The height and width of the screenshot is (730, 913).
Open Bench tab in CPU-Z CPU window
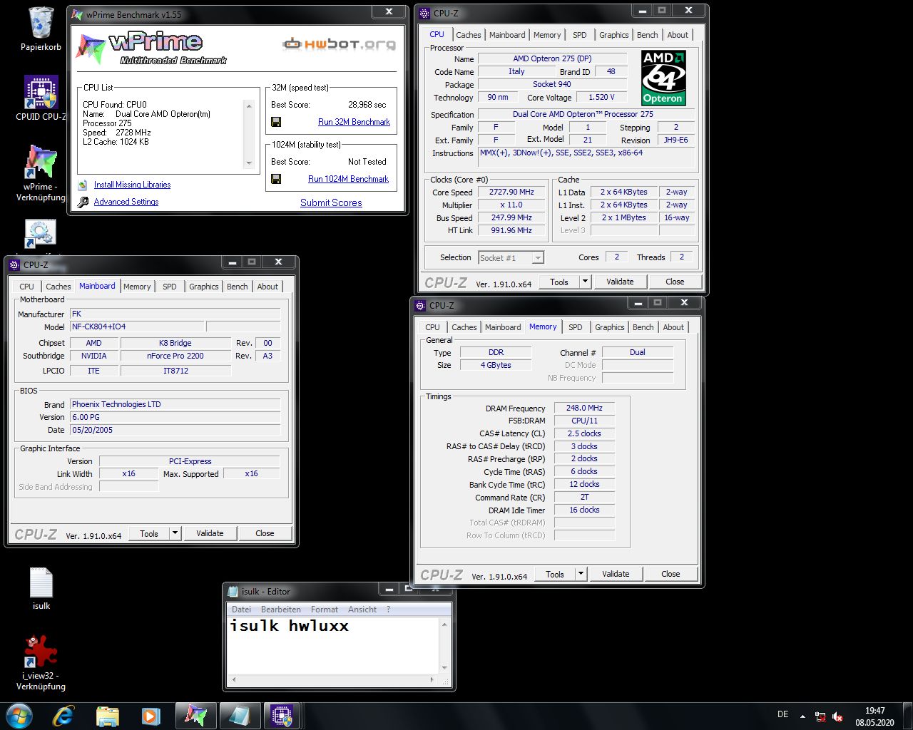(648, 35)
